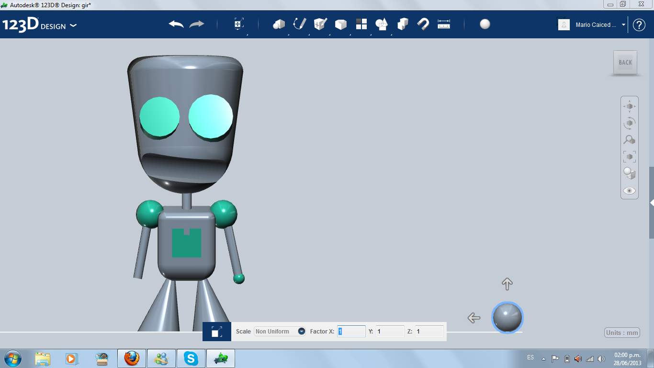This screenshot has height=368, width=654.
Task: Open the Primitives tool menu
Action: point(279,24)
